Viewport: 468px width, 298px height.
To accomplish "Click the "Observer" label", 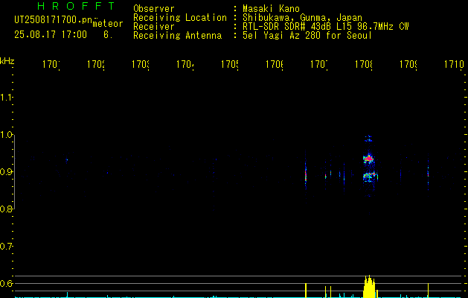I will pos(154,8).
